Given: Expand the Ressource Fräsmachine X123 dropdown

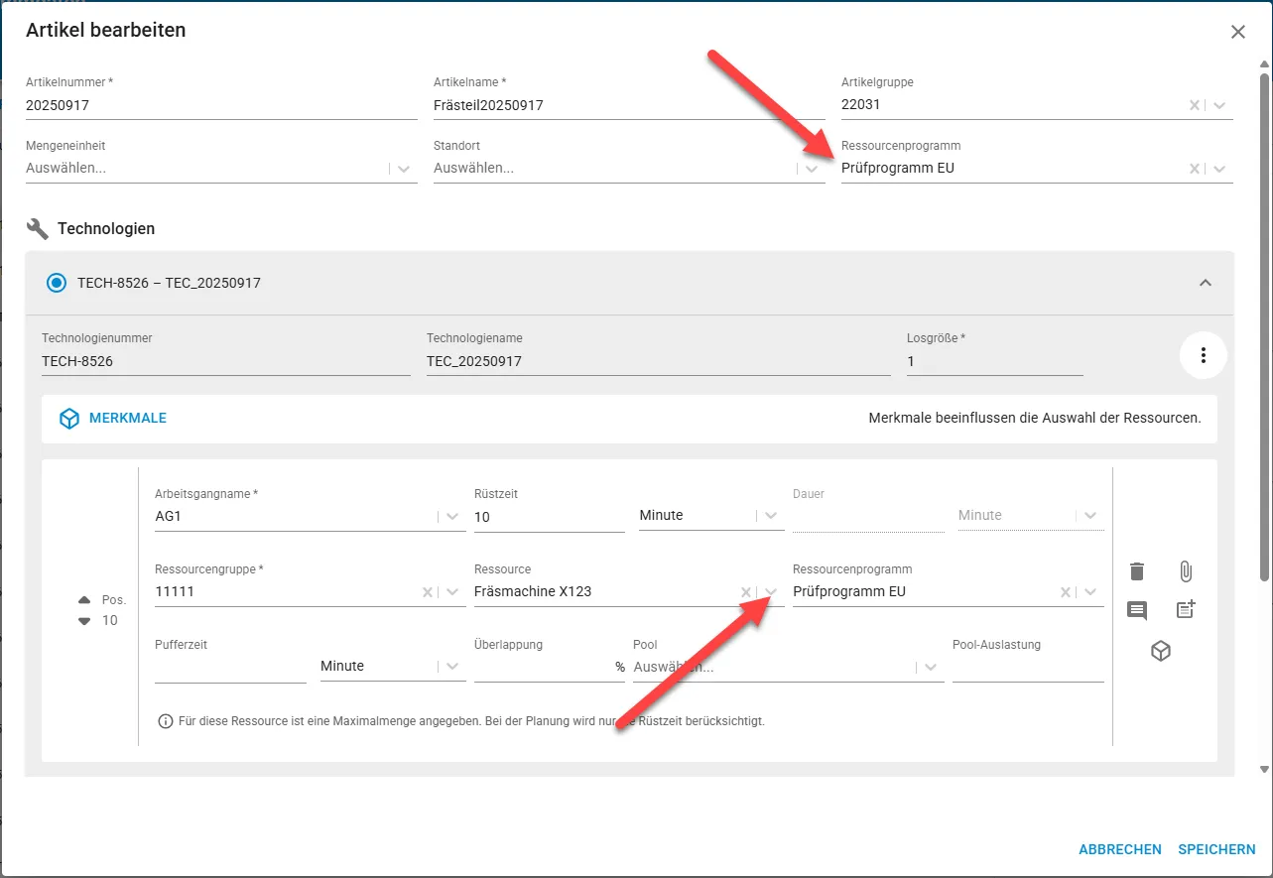Looking at the screenshot, I should coord(772,592).
